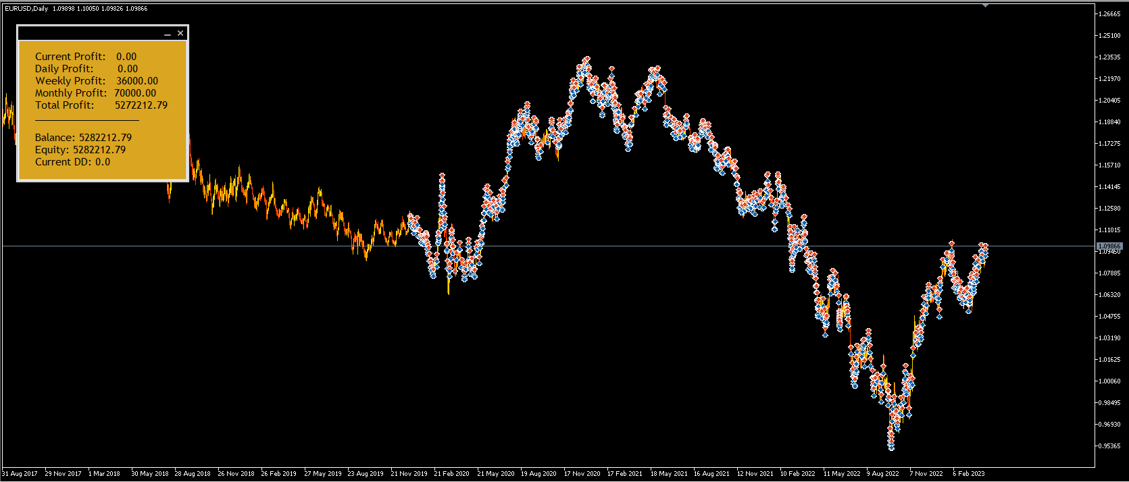
Task: Click the 7 Nov 2022 date label
Action: click(926, 474)
